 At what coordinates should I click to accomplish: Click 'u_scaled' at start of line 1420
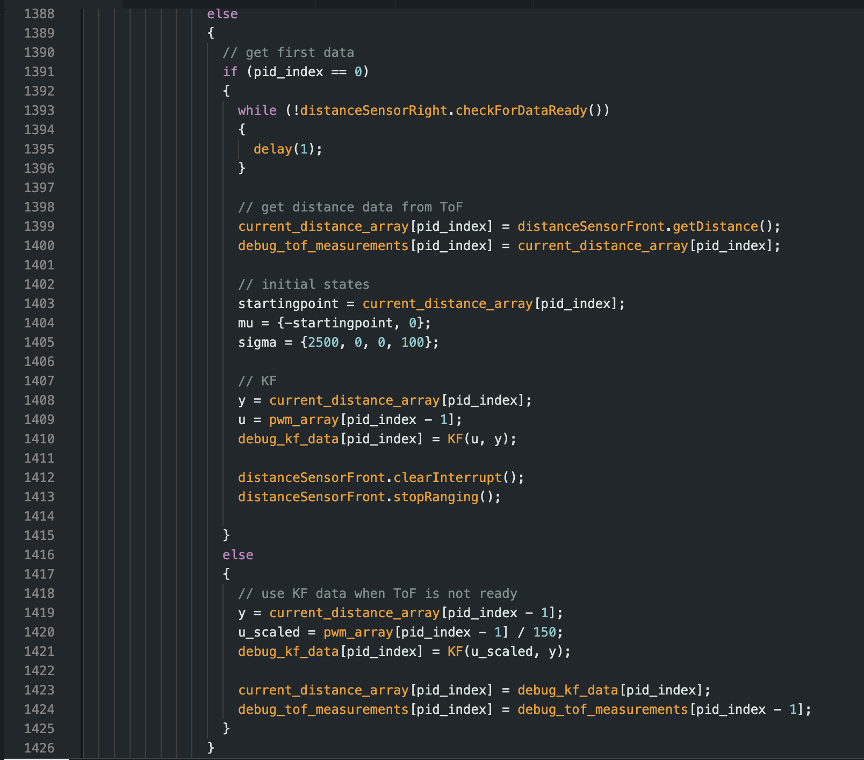coord(269,632)
